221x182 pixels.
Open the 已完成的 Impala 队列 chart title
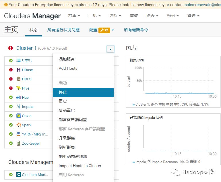pyautogui.click(x=146, y=118)
